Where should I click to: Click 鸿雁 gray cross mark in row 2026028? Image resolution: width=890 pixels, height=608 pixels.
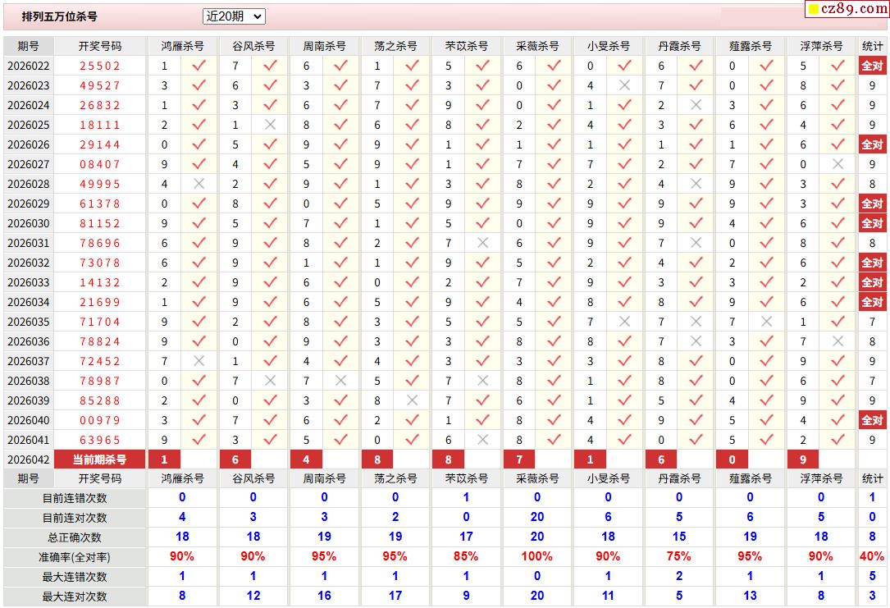pyautogui.click(x=199, y=184)
